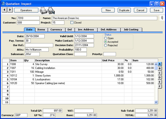Click the Duplicate button

pos(124,10)
